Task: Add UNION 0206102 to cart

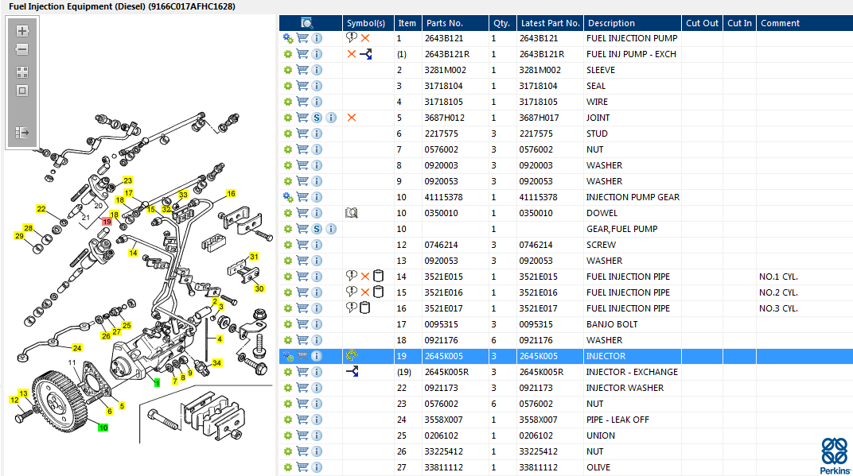Action: tap(302, 435)
